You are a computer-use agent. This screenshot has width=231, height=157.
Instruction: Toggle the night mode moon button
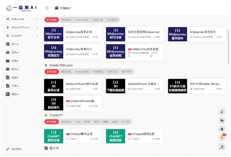click(x=222, y=146)
